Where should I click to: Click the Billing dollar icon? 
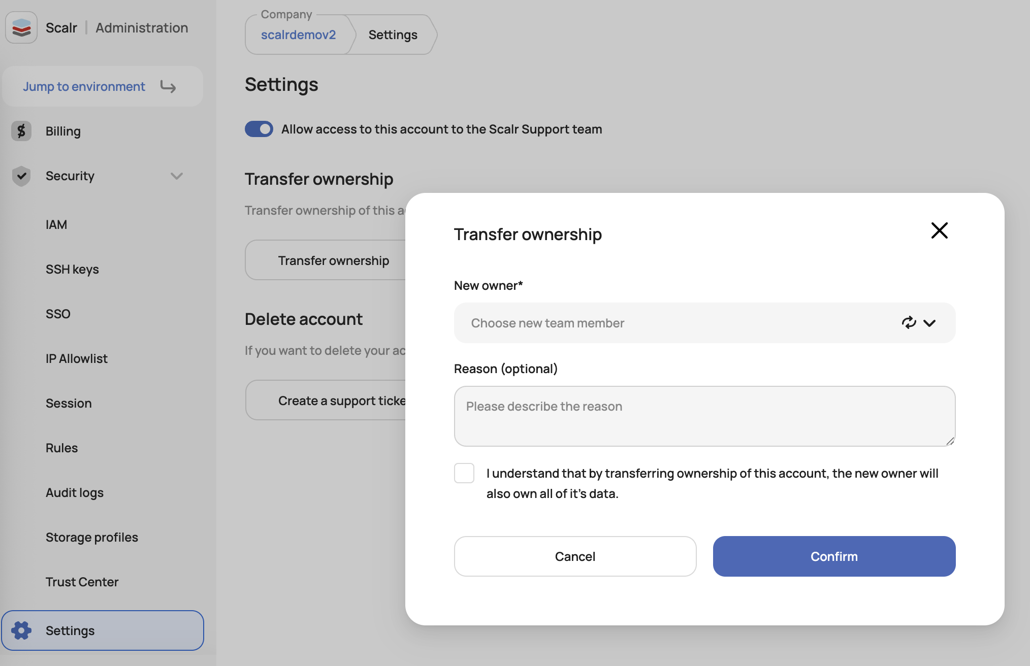tap(21, 131)
